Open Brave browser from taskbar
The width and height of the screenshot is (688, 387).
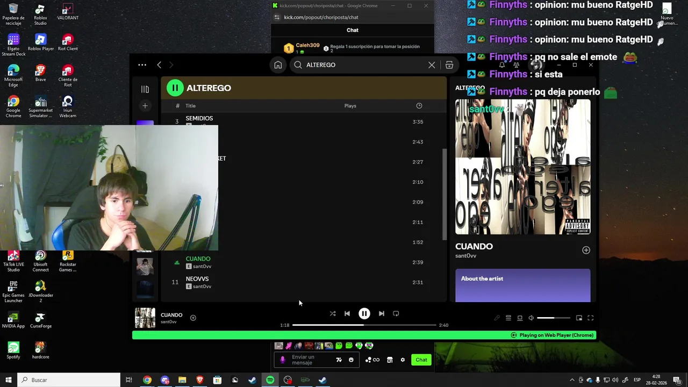200,380
